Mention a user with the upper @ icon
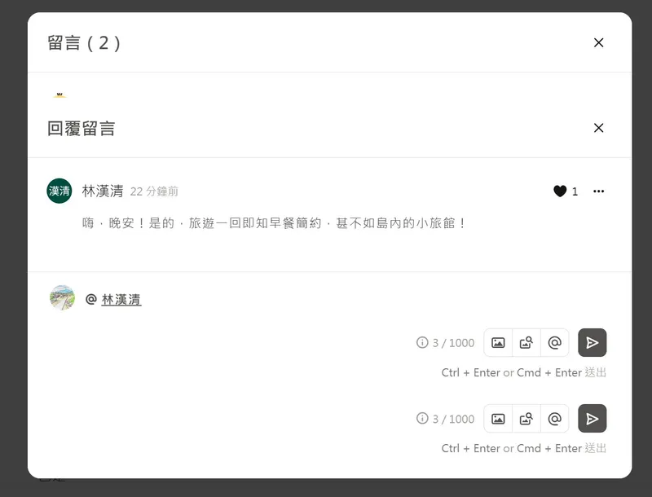The image size is (652, 497). 555,343
